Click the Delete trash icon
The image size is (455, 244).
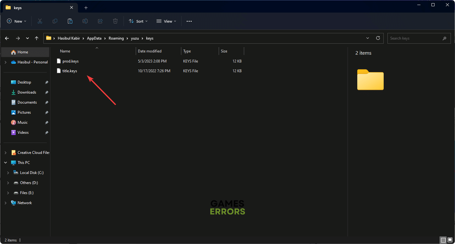point(115,21)
